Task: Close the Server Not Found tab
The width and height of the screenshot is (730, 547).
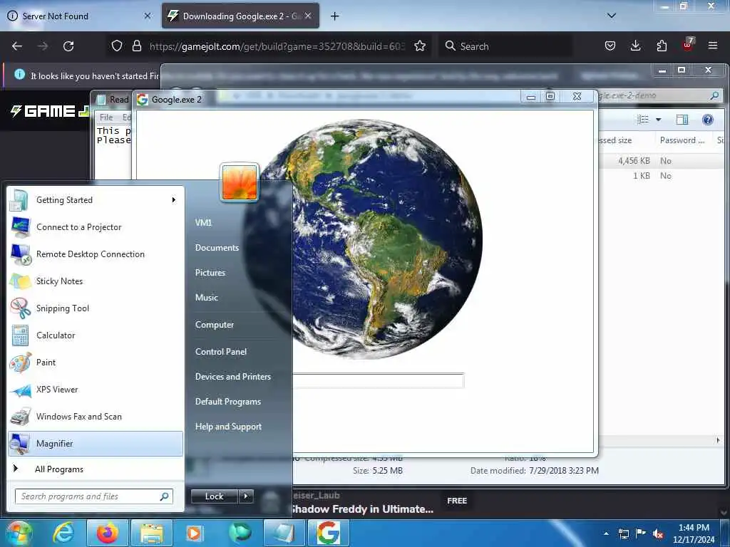Action: tap(148, 16)
